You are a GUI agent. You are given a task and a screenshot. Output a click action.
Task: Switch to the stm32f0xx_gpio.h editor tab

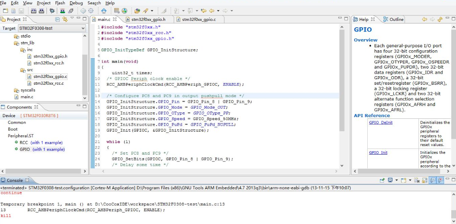[148, 19]
